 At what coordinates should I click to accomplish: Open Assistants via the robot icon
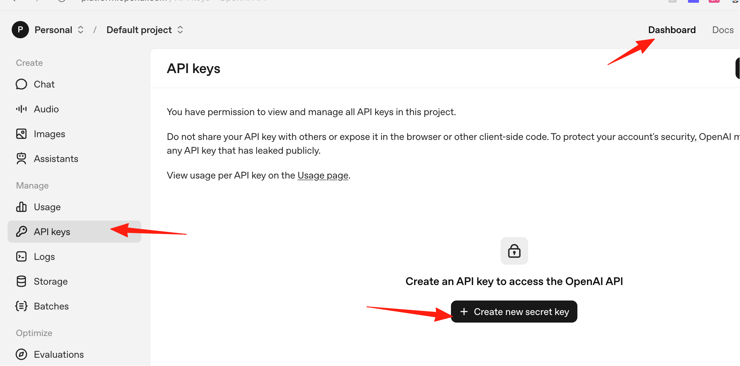21,159
